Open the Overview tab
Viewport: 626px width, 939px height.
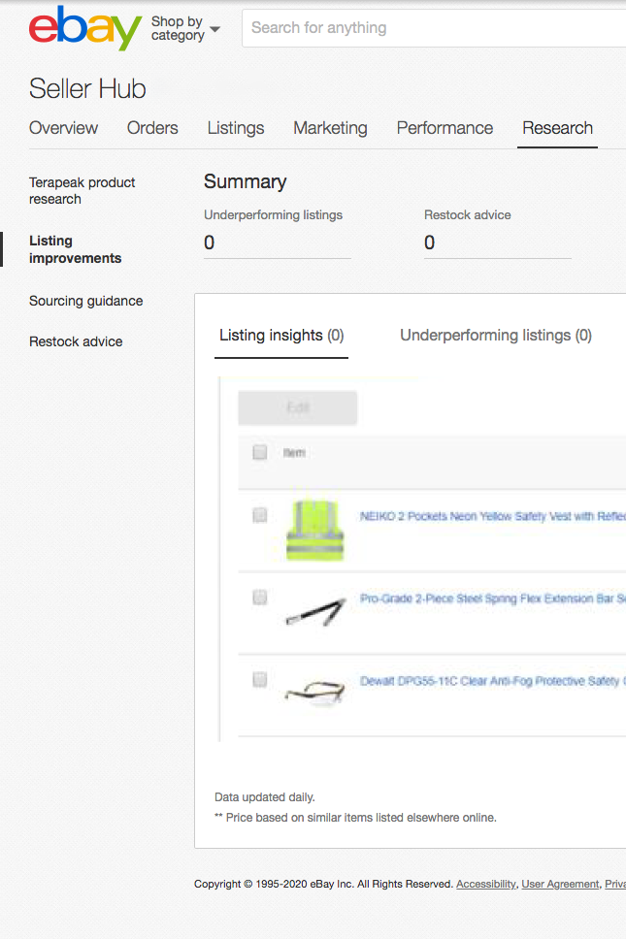pyautogui.click(x=63, y=127)
